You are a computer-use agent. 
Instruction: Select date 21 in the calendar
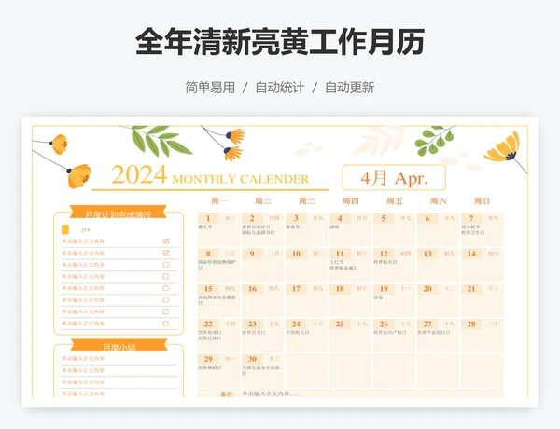[471, 289]
